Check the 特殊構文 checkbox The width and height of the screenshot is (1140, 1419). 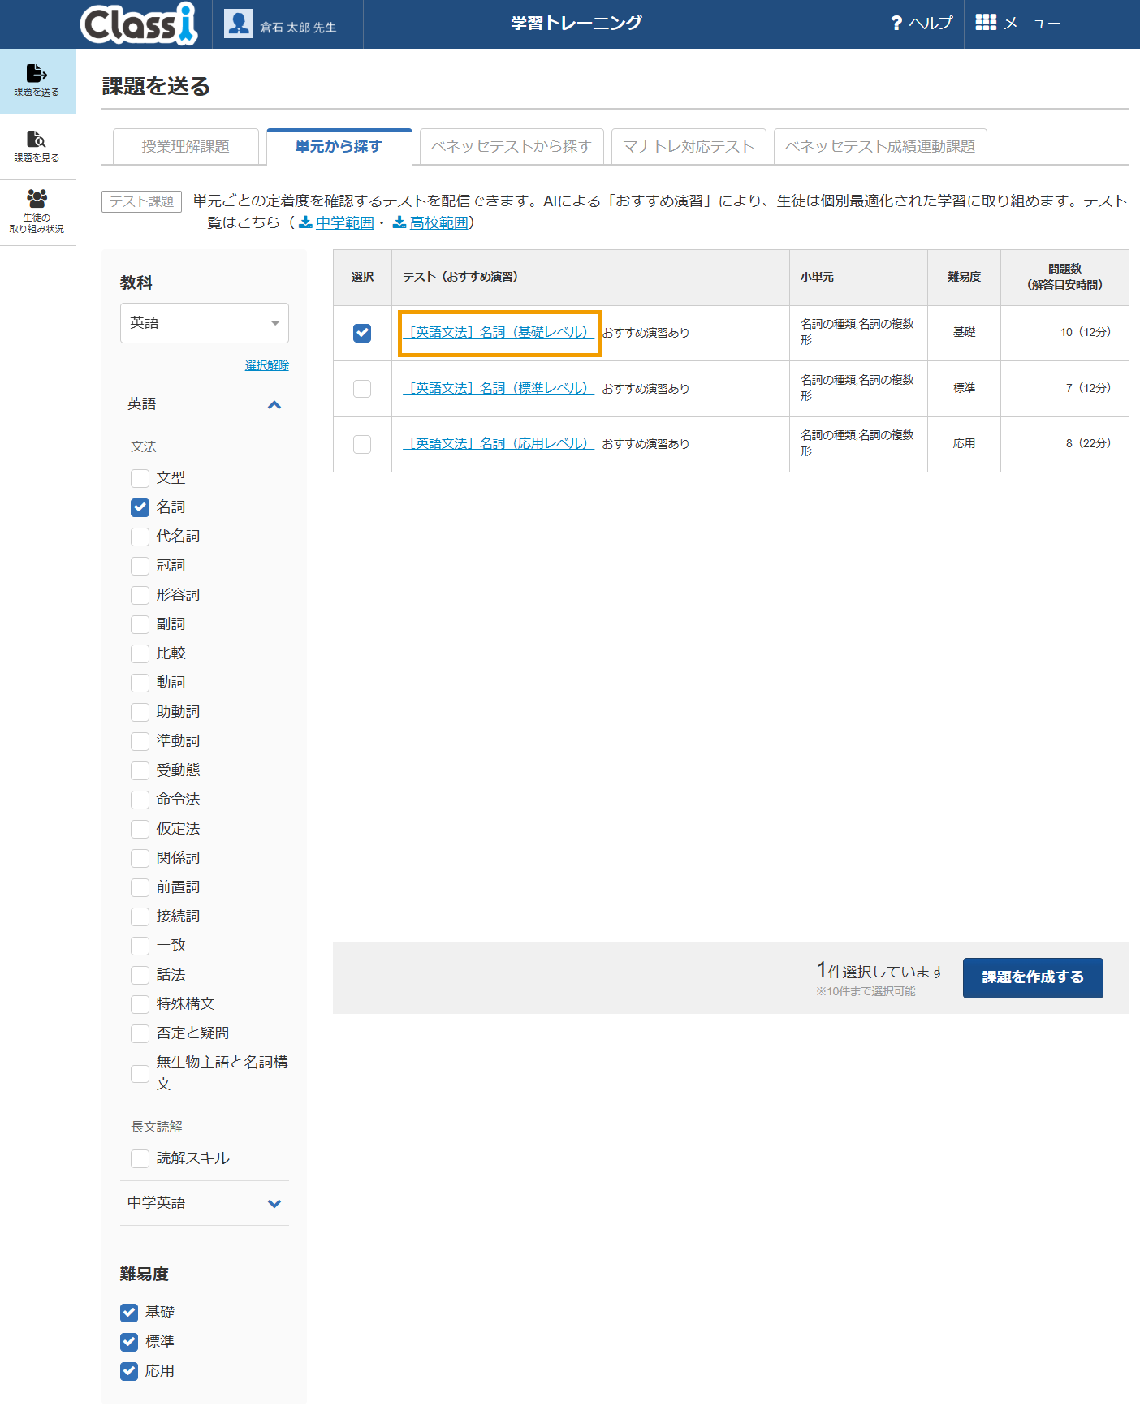(x=140, y=1004)
